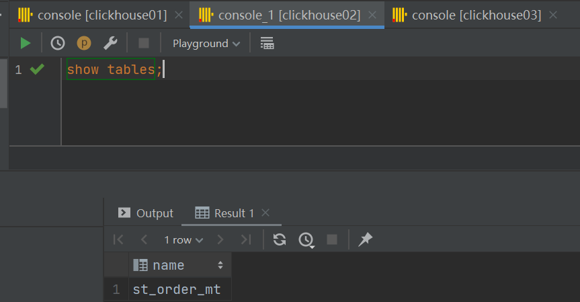Sort by the name column header arrows

tap(220, 266)
